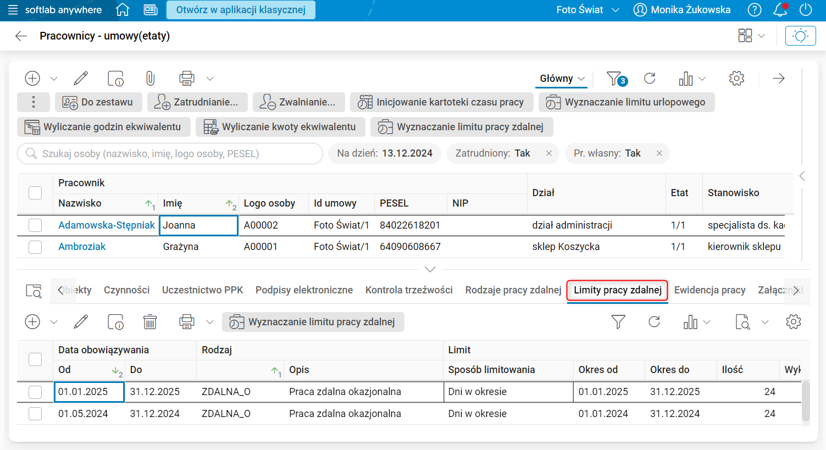Screen dimensions: 826x450
Task: Switch to the Ewidencja pracy tab
Action: click(x=709, y=290)
